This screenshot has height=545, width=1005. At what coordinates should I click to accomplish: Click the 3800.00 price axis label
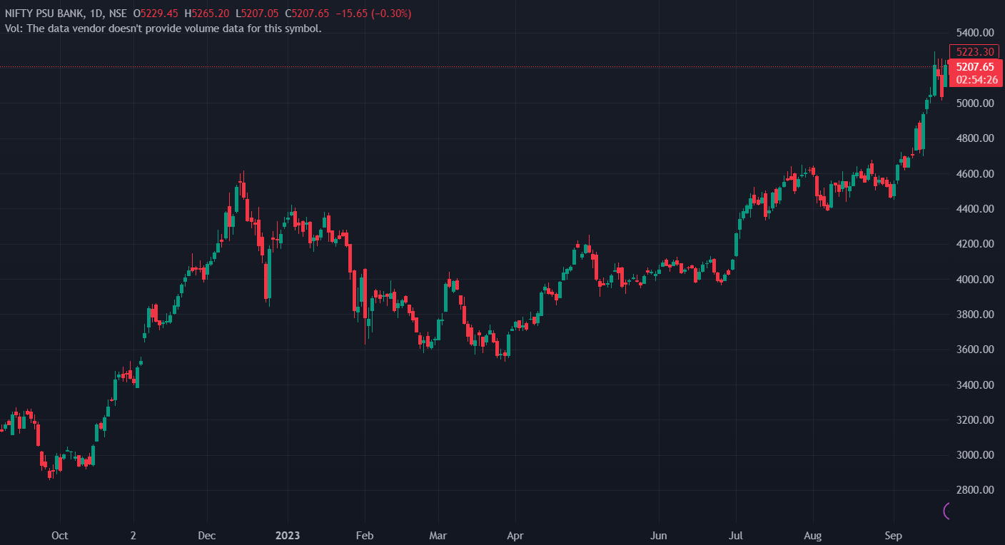coord(975,315)
